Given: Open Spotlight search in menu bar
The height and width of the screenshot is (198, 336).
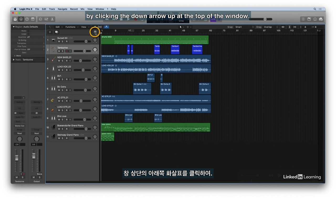Looking at the screenshot, I should [315, 9].
